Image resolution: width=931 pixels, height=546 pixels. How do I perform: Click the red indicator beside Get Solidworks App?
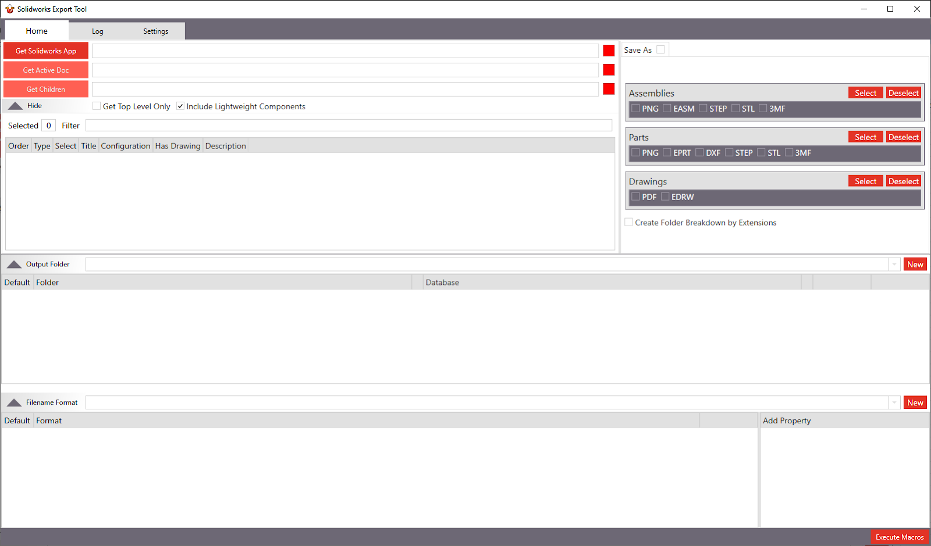(x=609, y=51)
